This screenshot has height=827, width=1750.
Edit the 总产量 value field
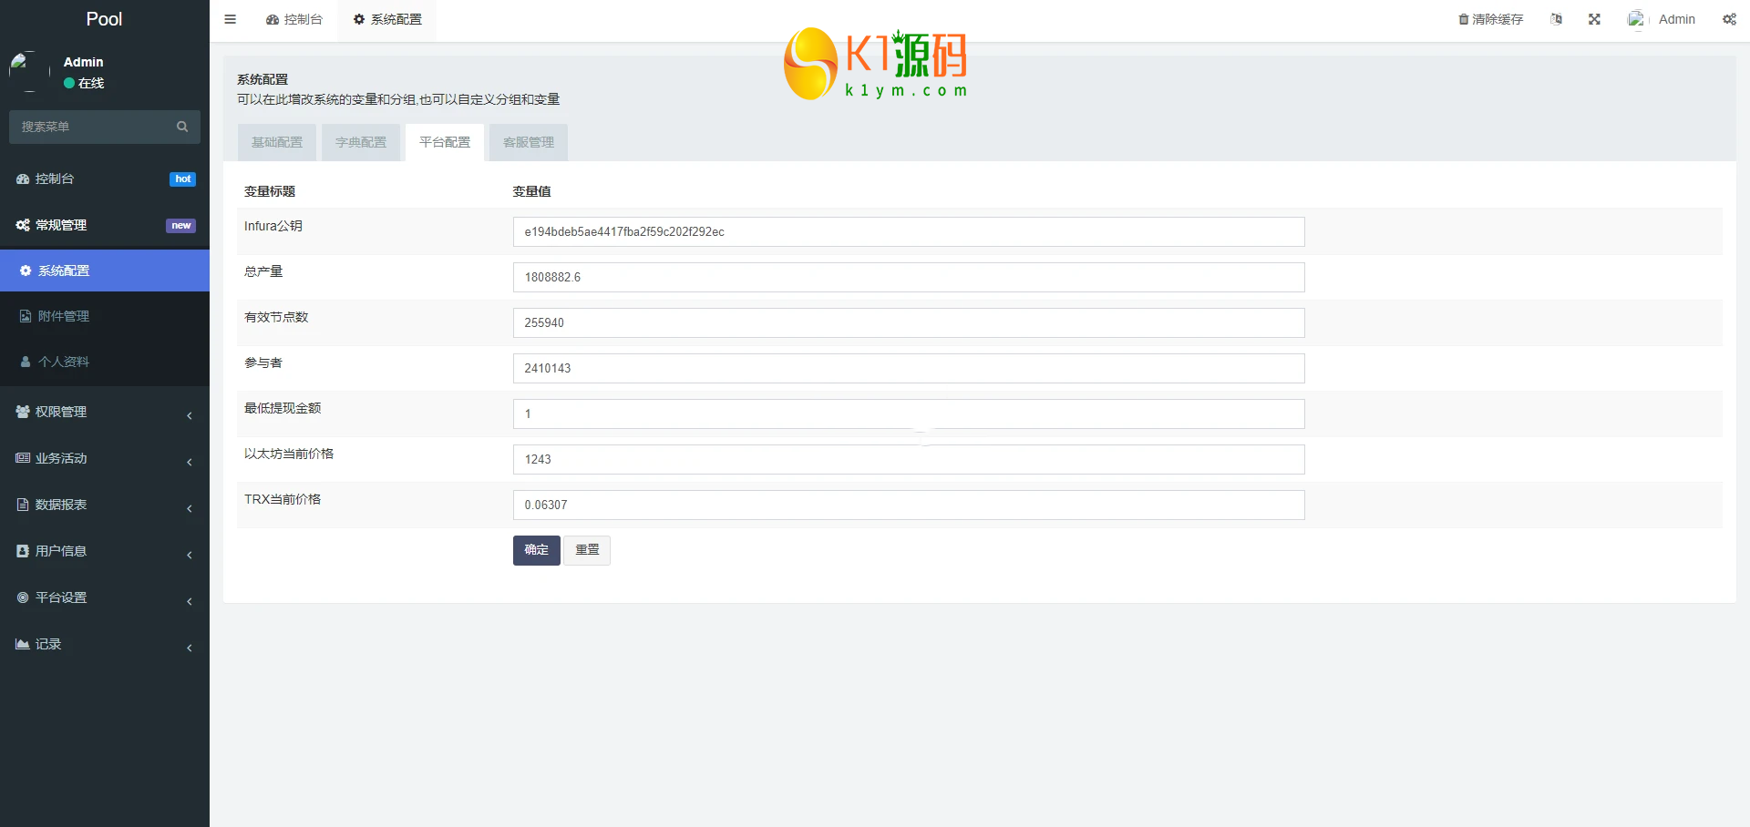(x=909, y=278)
